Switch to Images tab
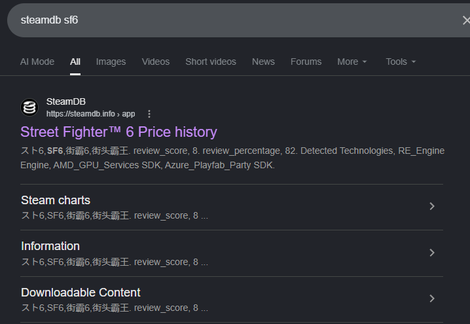 tap(111, 62)
